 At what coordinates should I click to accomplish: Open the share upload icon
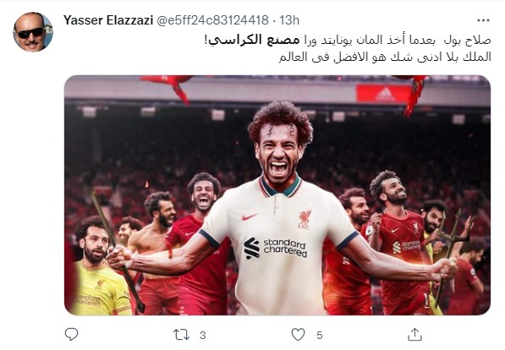(414, 335)
